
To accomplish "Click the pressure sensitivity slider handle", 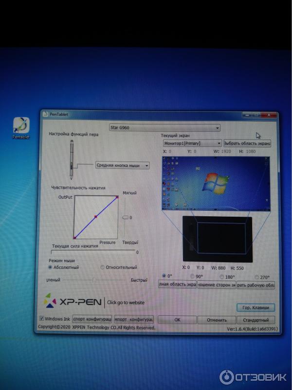I will (x=125, y=217).
